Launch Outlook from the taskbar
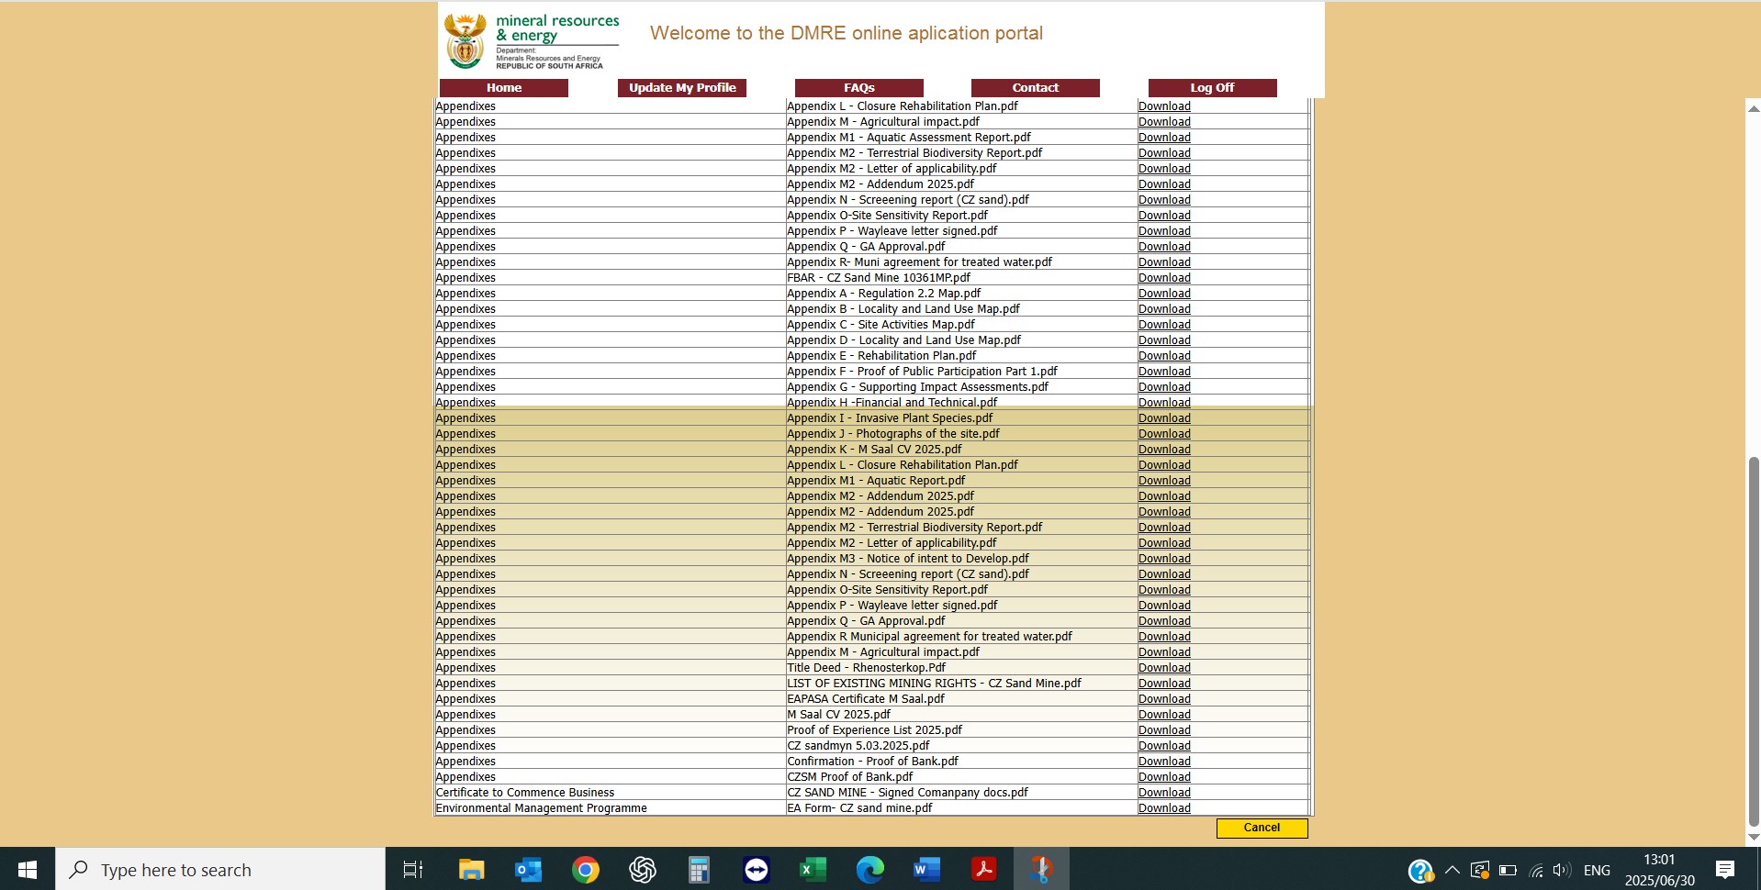1761x890 pixels. tap(528, 869)
